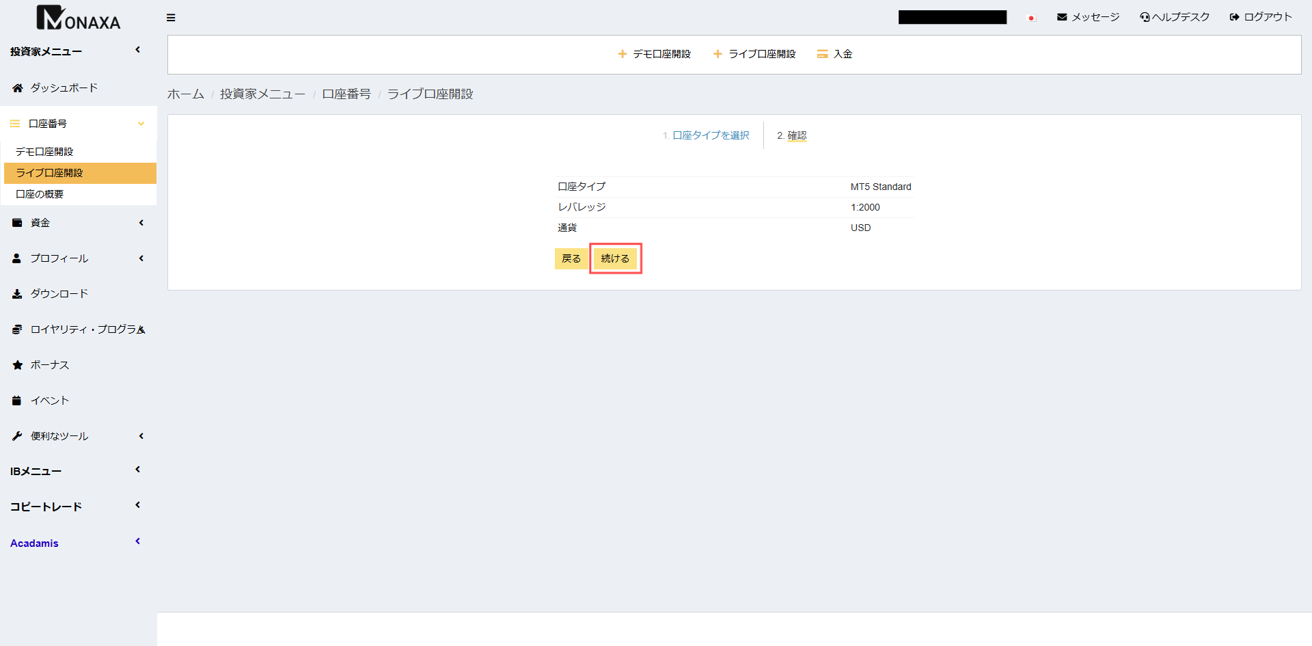Image resolution: width=1312 pixels, height=646 pixels.
Task: Click the calendar icon for イベント
Action: (17, 401)
